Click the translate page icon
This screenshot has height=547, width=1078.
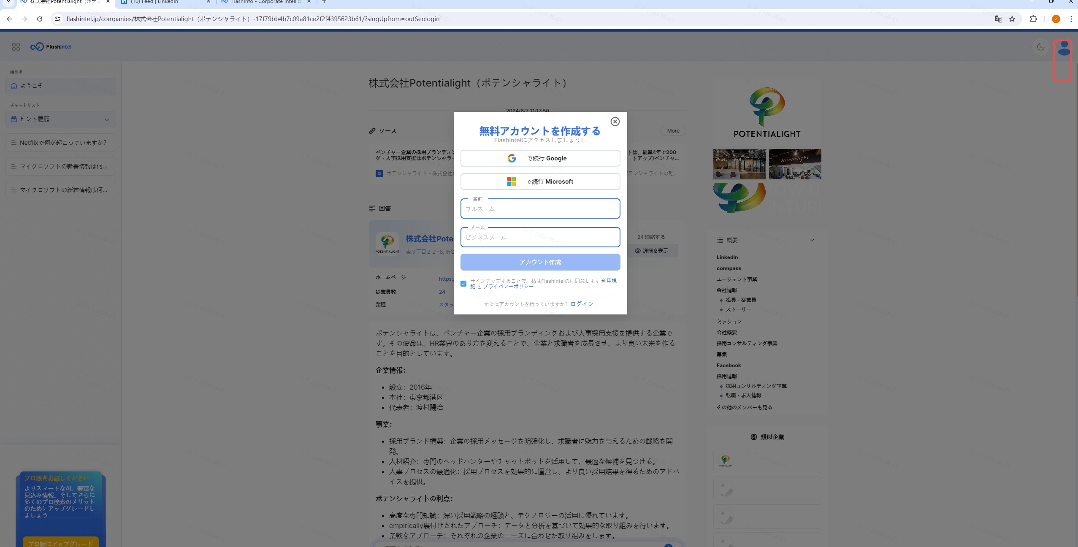coord(999,19)
